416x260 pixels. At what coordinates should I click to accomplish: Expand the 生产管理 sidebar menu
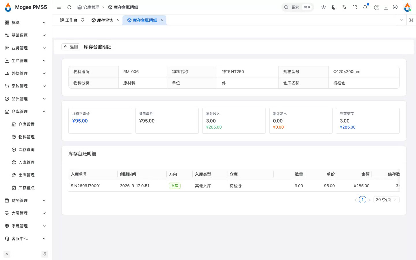coord(25,61)
